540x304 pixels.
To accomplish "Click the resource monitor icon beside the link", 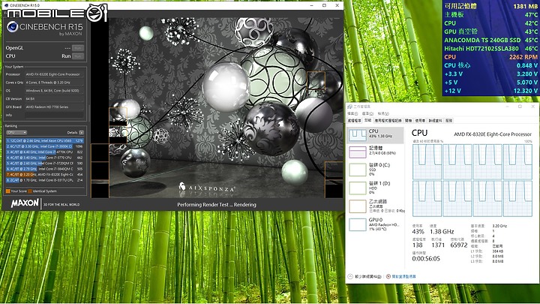I will (x=388, y=276).
